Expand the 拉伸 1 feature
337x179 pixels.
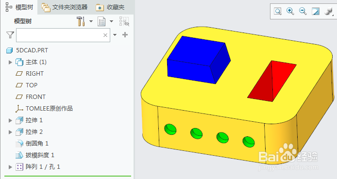[10, 120]
